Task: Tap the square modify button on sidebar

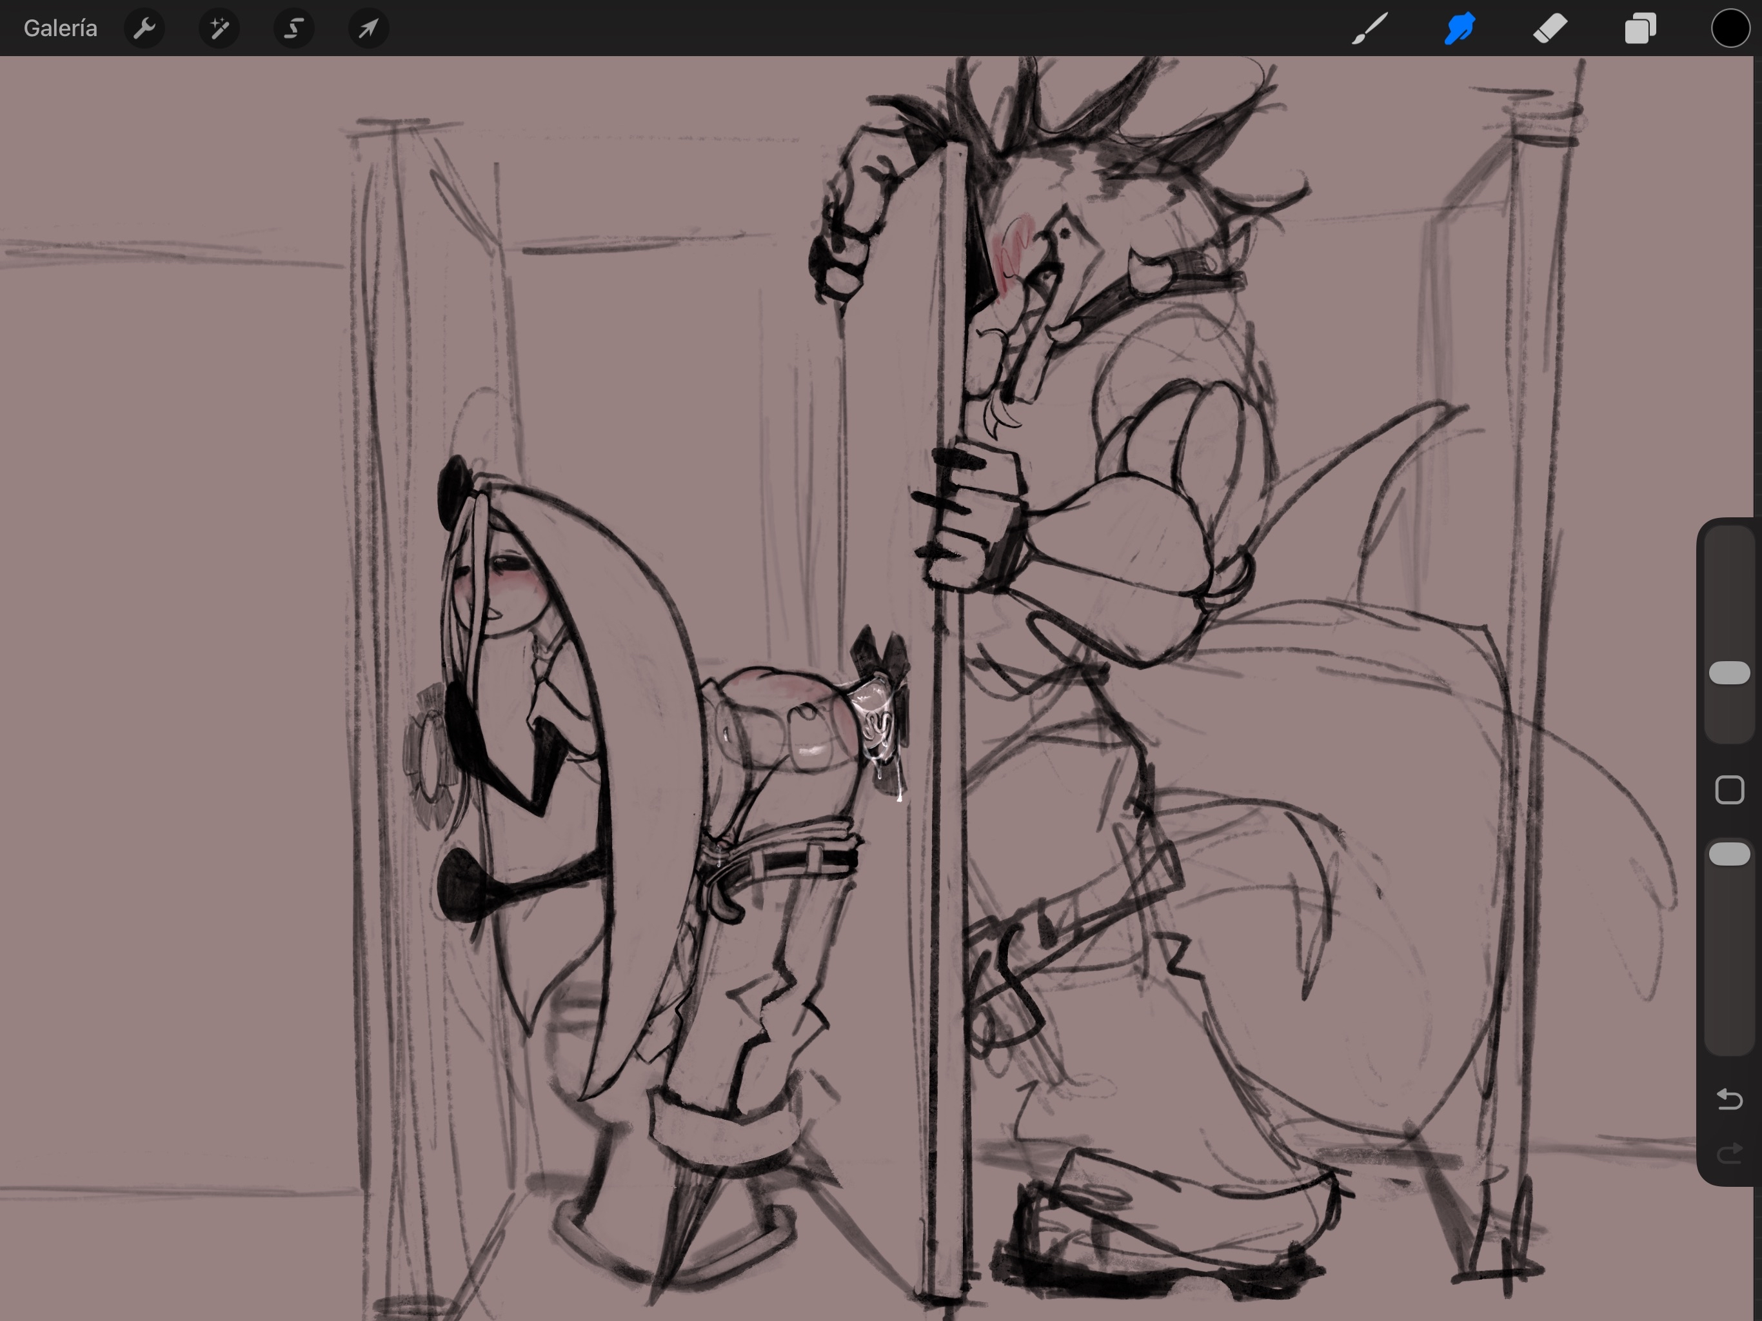Action: tap(1729, 790)
